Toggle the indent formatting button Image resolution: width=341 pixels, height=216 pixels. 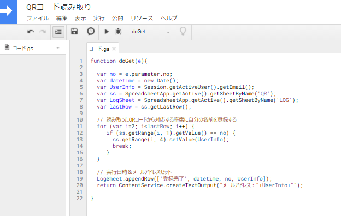(58, 32)
